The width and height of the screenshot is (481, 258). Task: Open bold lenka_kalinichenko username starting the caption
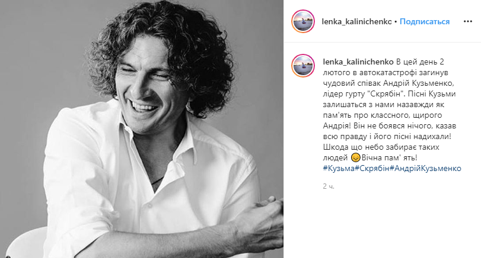pos(358,62)
